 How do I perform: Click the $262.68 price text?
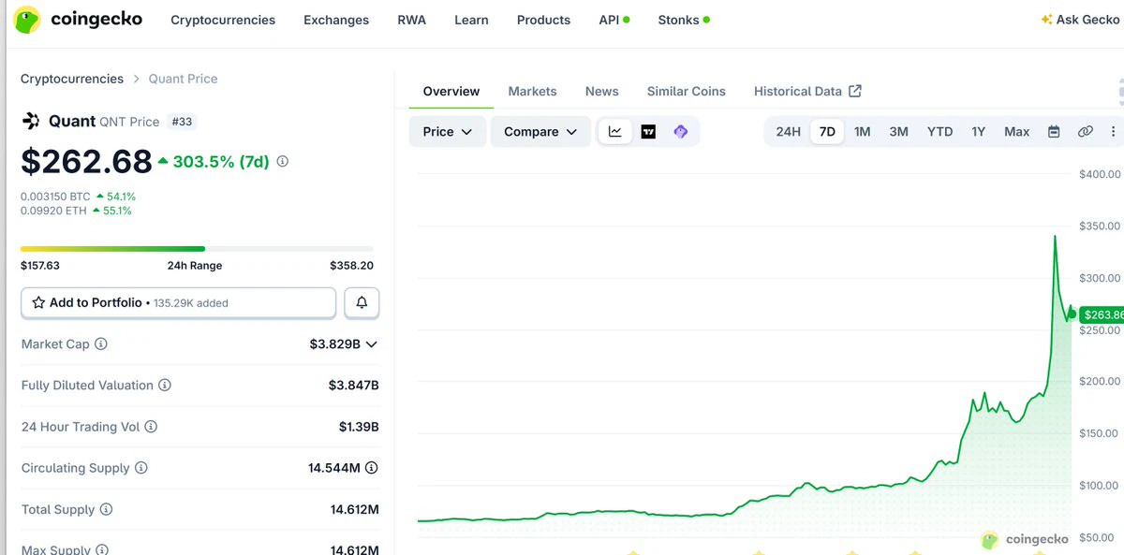coord(86,161)
